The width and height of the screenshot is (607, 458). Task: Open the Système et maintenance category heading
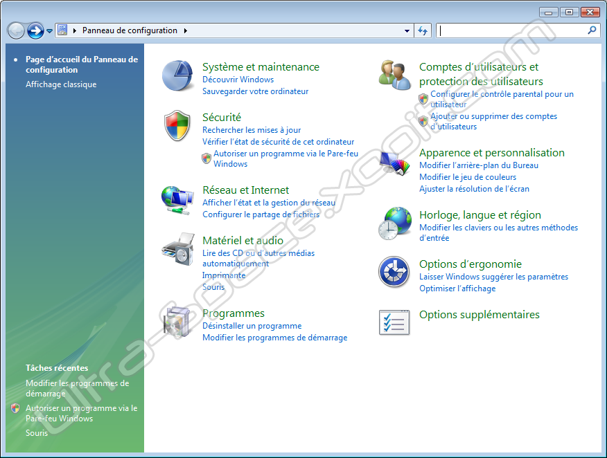pos(261,67)
